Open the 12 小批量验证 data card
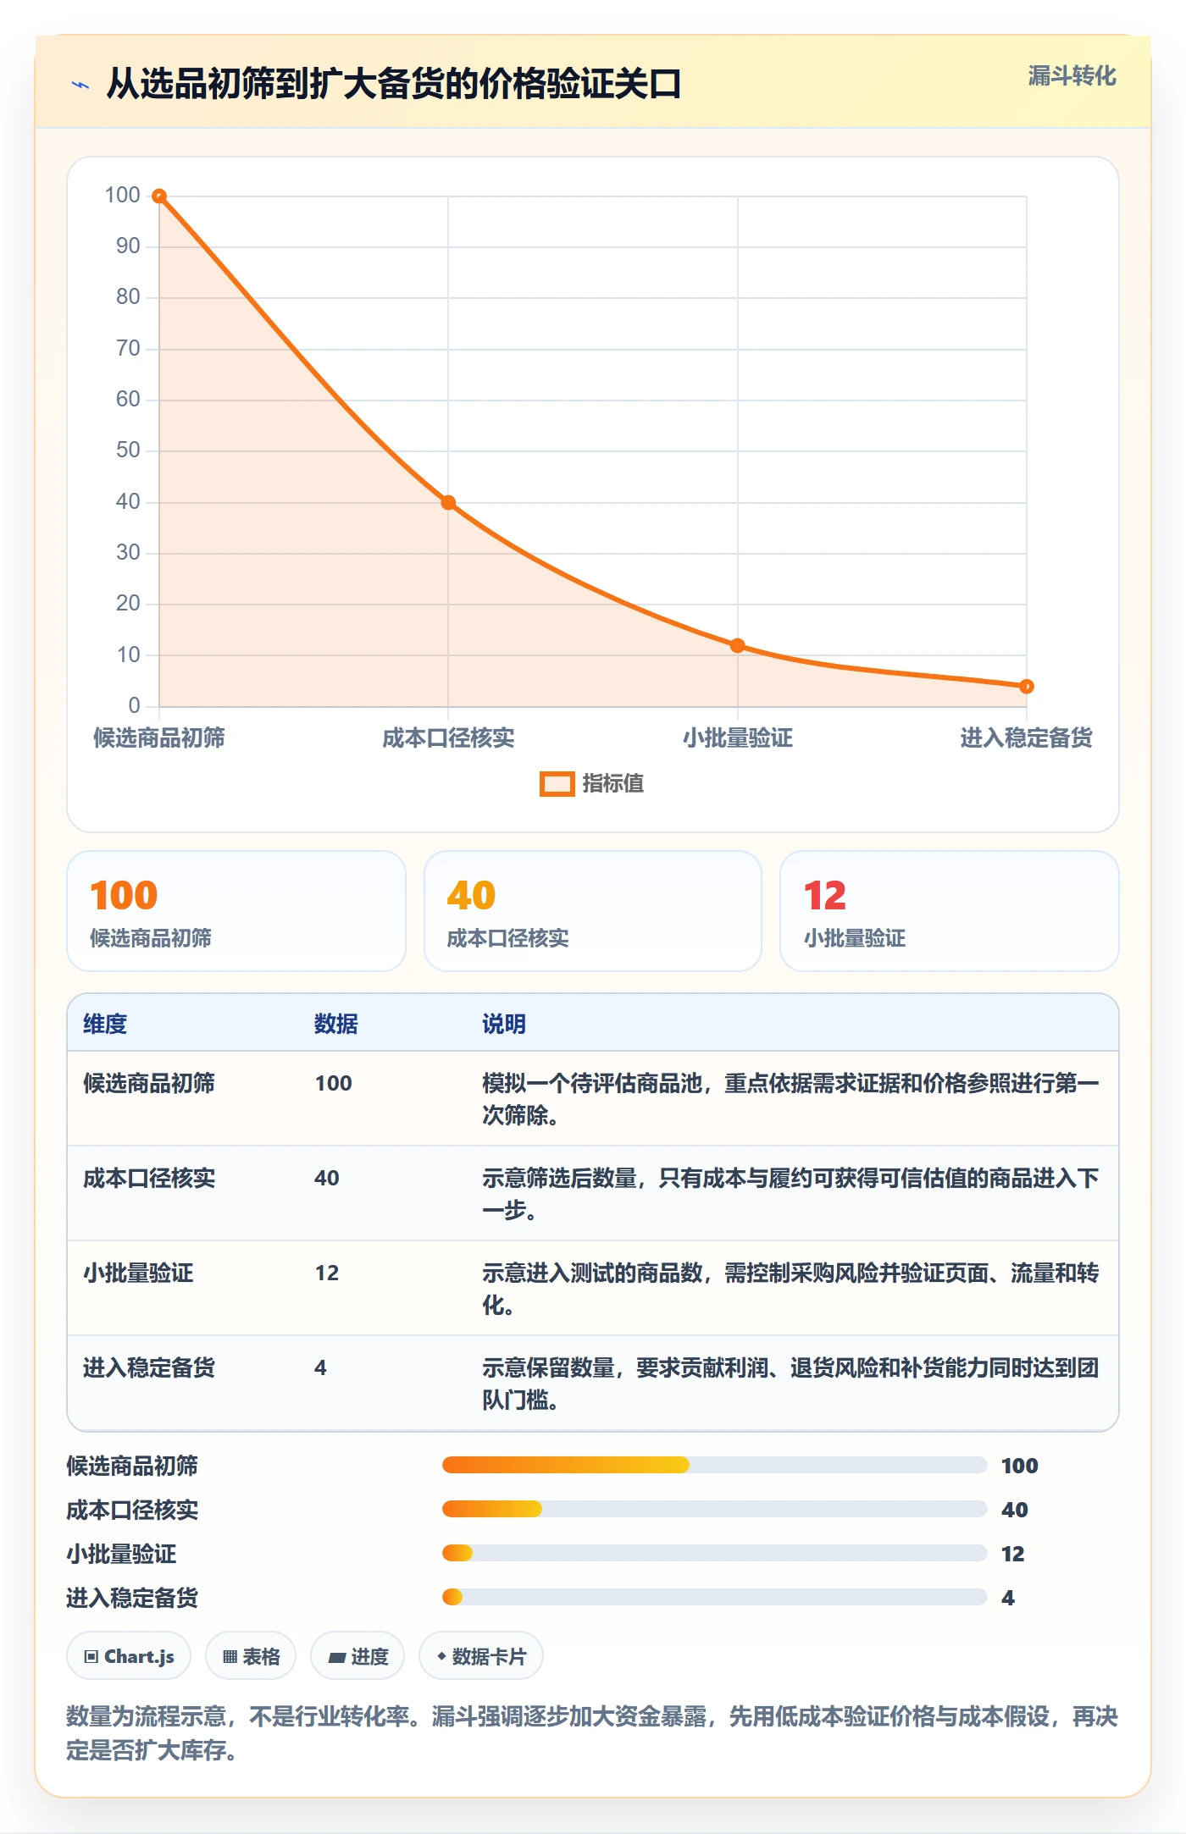 [950, 911]
